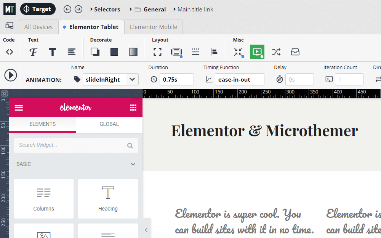Activate the Target selector button

coord(38,9)
